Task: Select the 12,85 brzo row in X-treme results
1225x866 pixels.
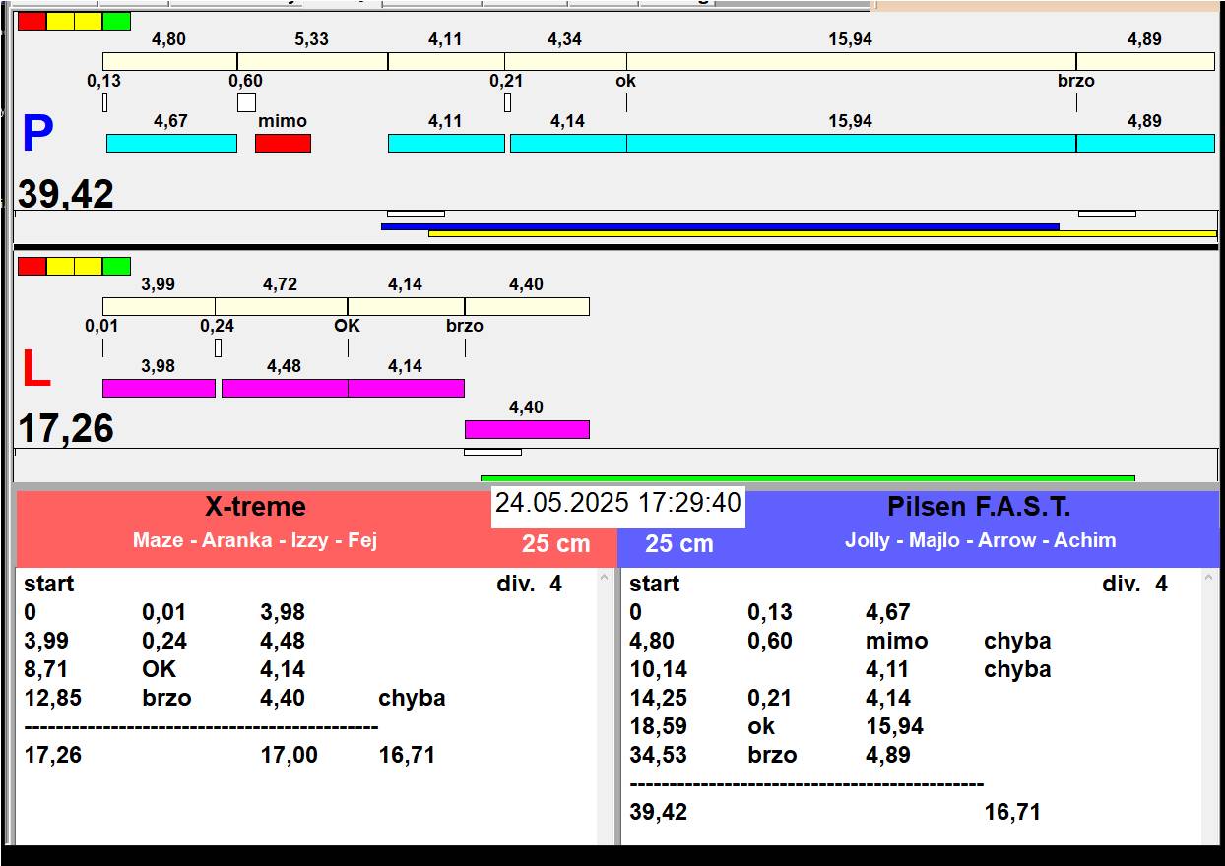Action: (234, 698)
